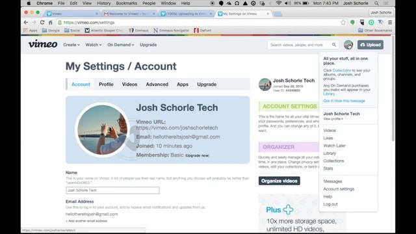Click the Wi-Fi status icon
This screenshot has width=416, height=234.
[279, 3]
